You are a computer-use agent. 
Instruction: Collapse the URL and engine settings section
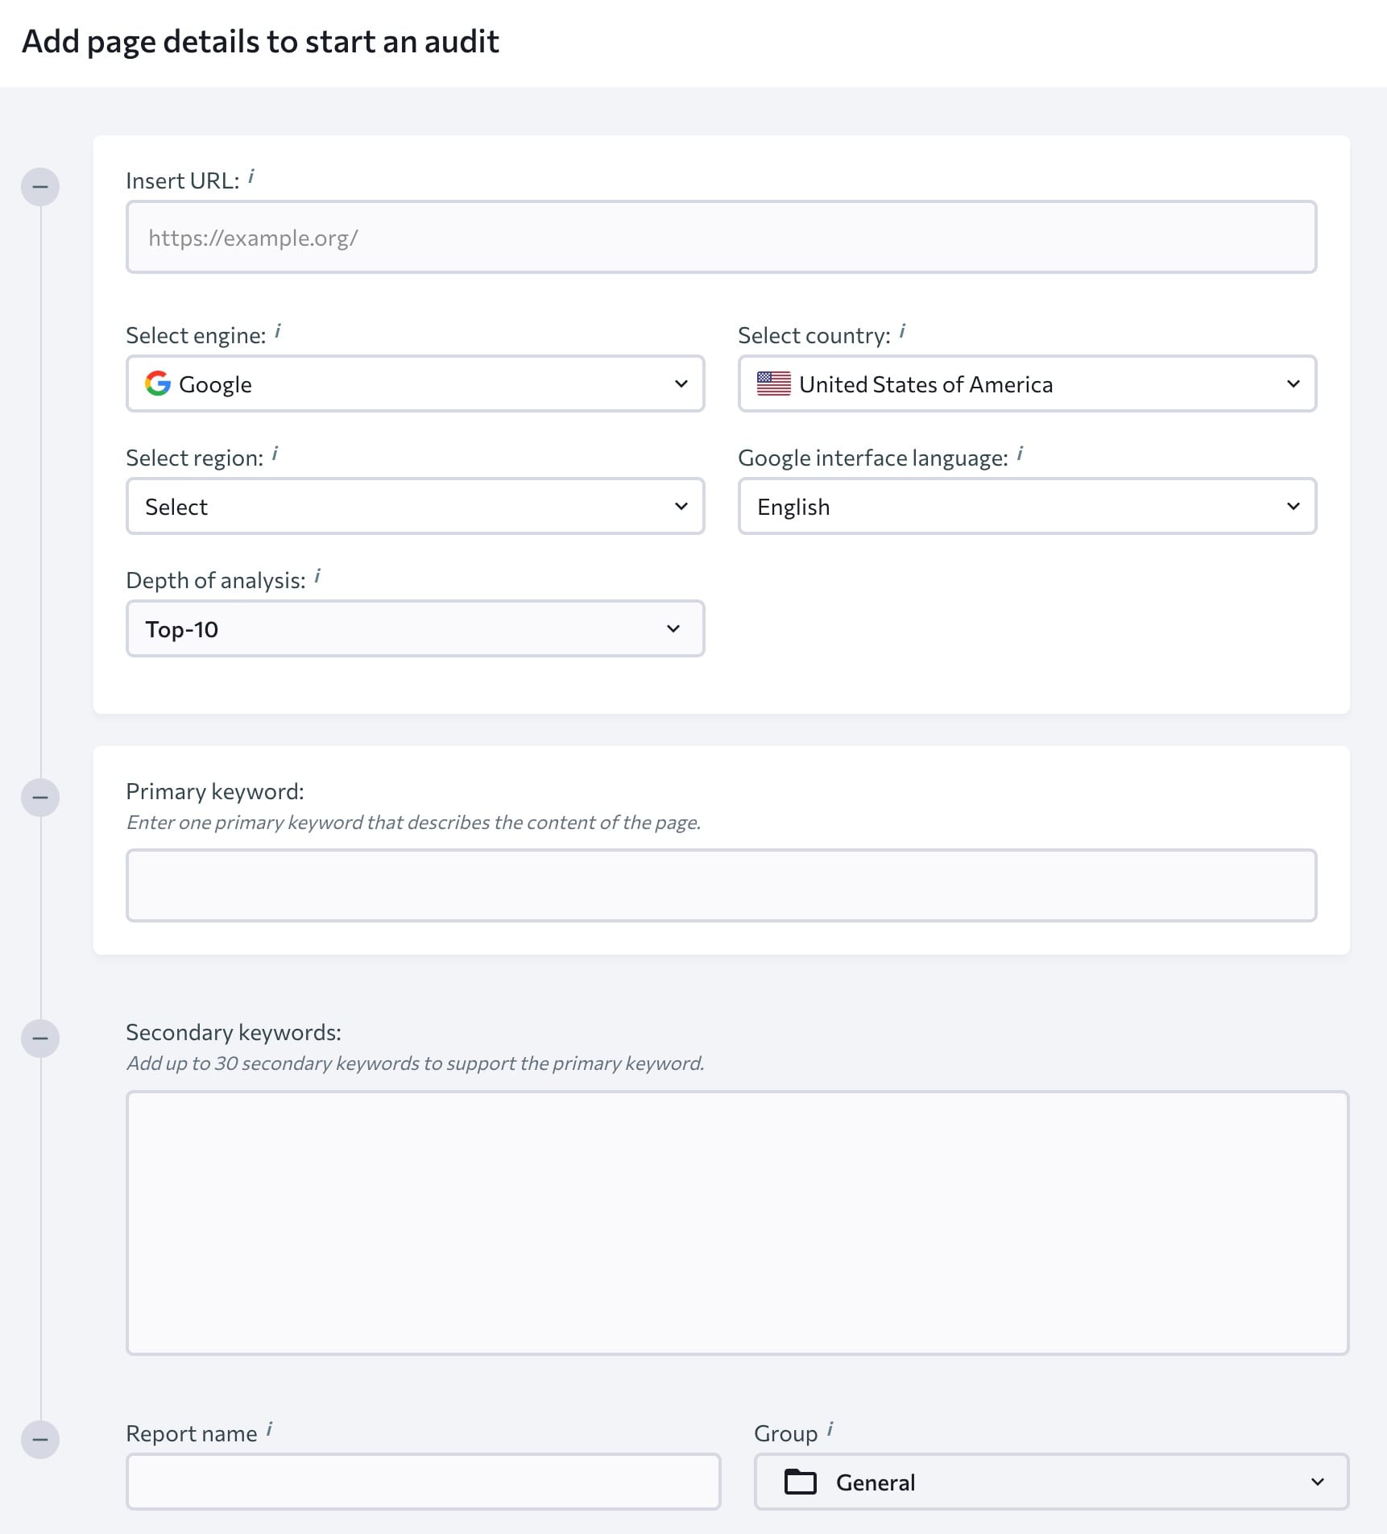click(x=40, y=187)
